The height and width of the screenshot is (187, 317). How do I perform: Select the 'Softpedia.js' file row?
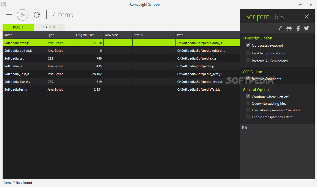[121, 66]
